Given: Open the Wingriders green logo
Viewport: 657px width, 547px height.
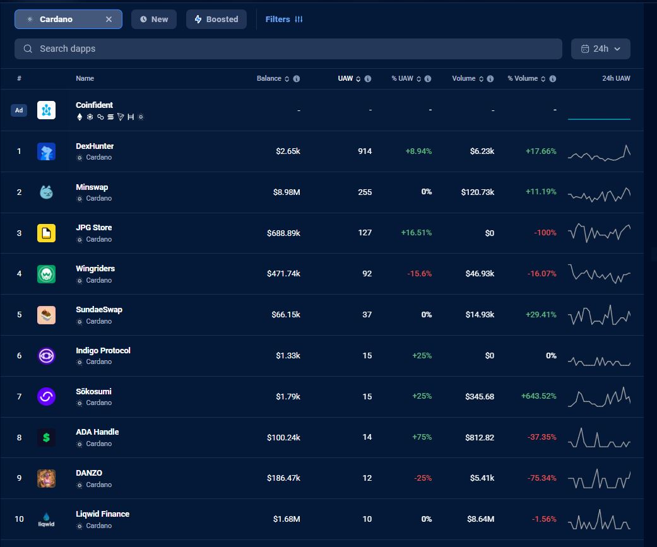Looking at the screenshot, I should tap(46, 274).
